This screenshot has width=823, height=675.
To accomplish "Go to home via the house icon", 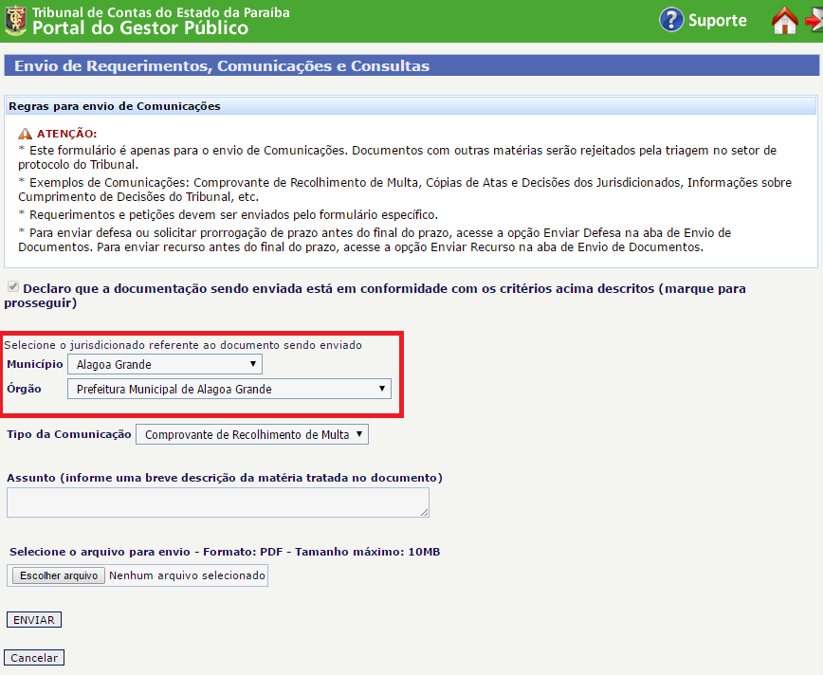I will coord(784,20).
